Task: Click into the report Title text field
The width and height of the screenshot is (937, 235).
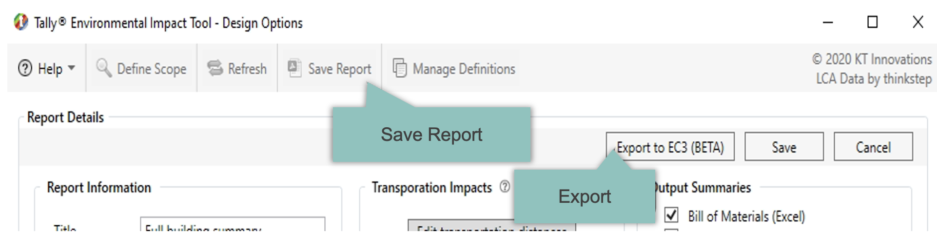Action: (233, 226)
